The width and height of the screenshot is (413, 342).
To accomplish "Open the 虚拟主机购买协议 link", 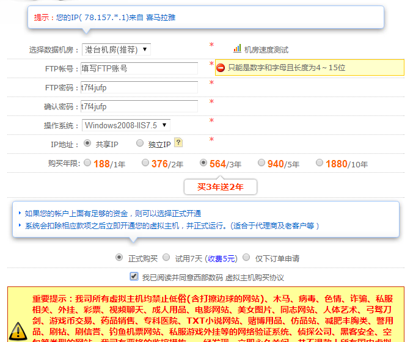I will (254, 277).
